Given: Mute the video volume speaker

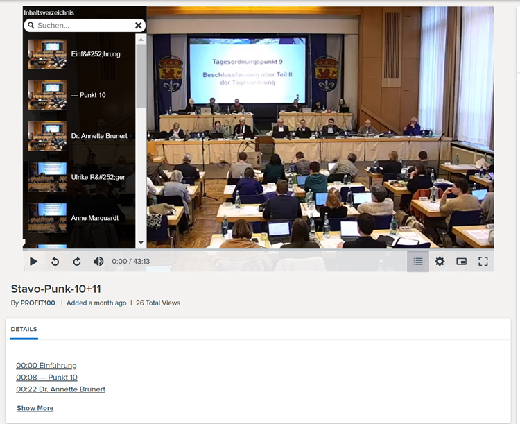Looking at the screenshot, I should coord(98,262).
